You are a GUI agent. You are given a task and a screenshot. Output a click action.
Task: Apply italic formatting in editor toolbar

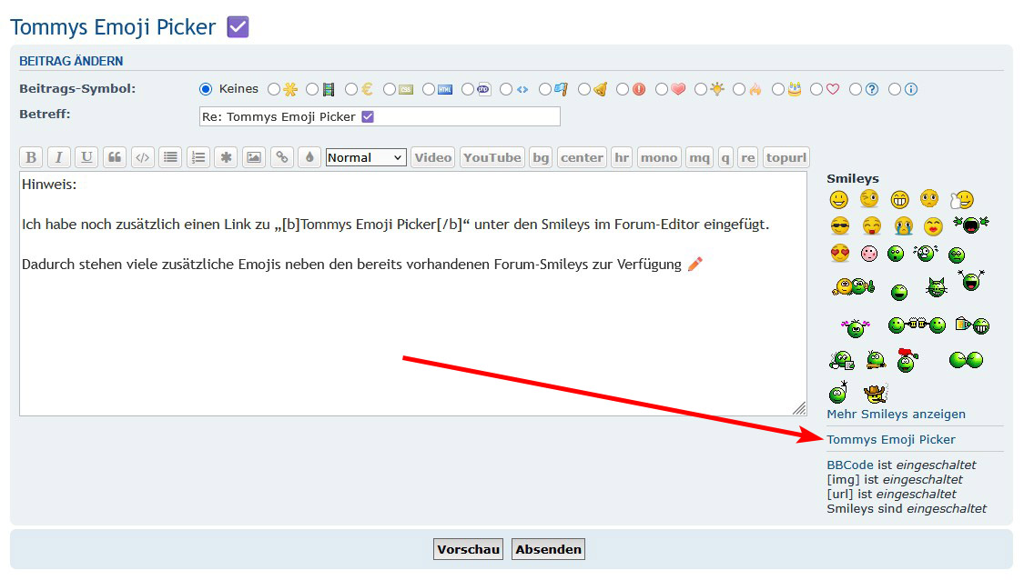click(58, 157)
